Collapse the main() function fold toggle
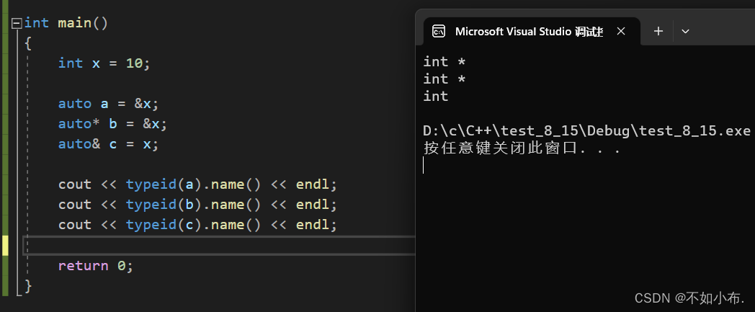This screenshot has height=312, width=755. [x=17, y=23]
